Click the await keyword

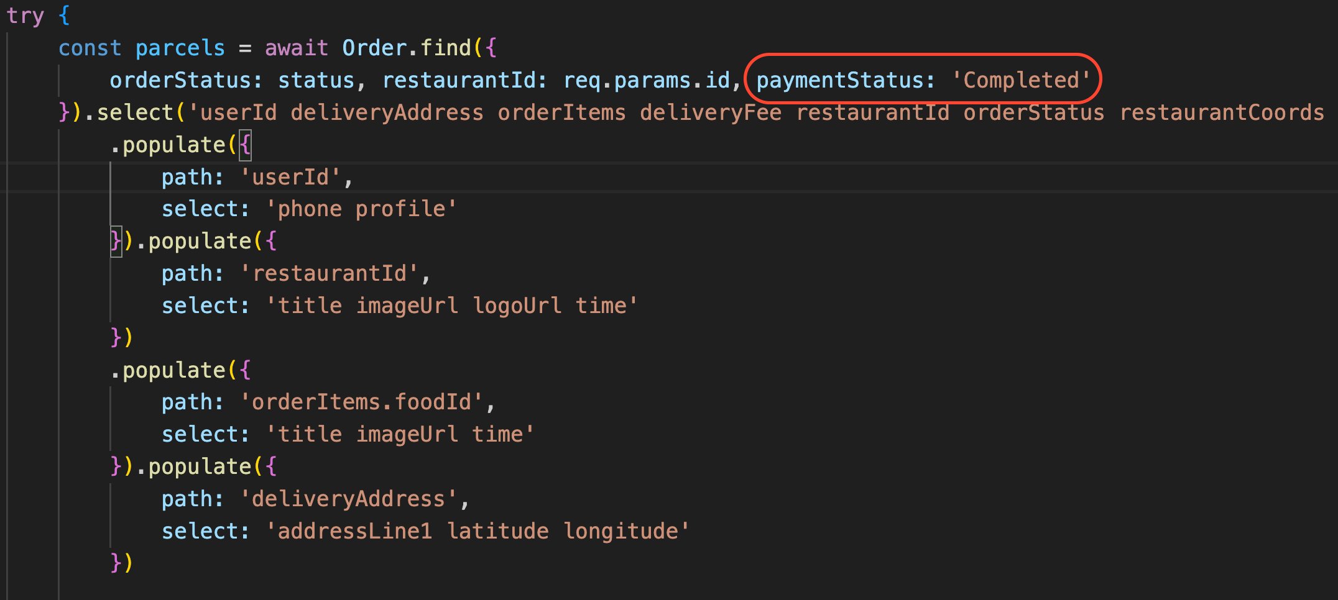(297, 48)
